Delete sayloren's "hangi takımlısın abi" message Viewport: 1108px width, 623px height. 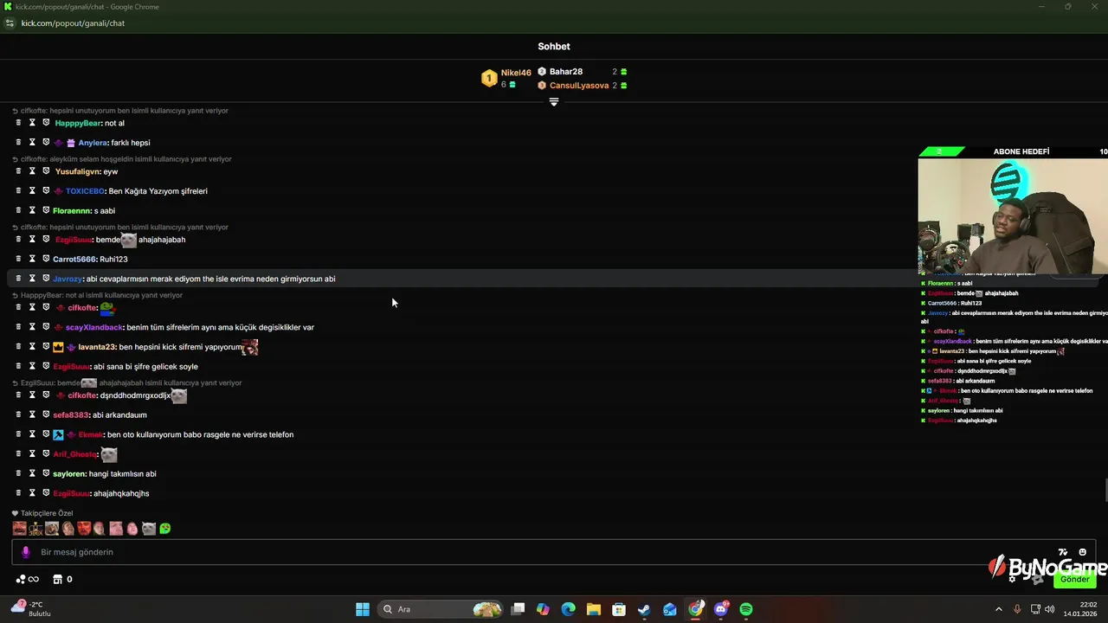18,473
